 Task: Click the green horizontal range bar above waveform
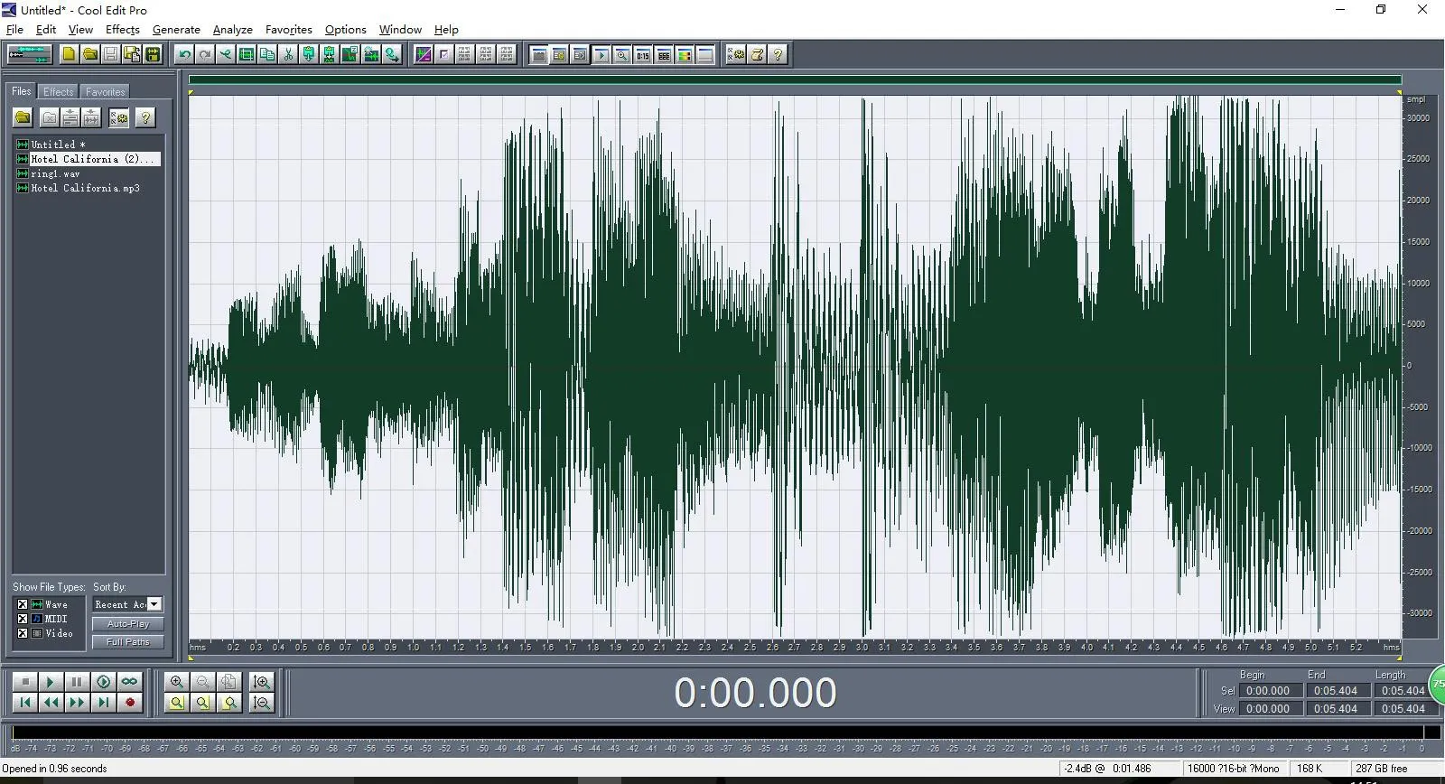point(794,80)
